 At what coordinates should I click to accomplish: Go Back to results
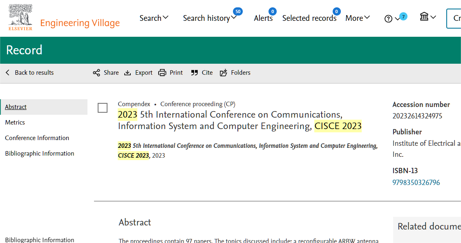click(x=34, y=73)
